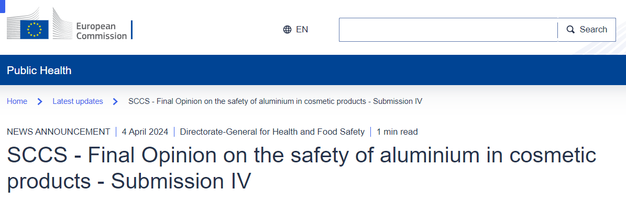
Task: Click the 1 min read indicator
Action: pos(397,132)
